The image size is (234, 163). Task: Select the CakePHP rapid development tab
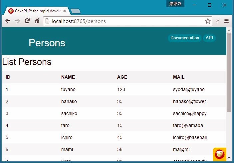pos(37,11)
